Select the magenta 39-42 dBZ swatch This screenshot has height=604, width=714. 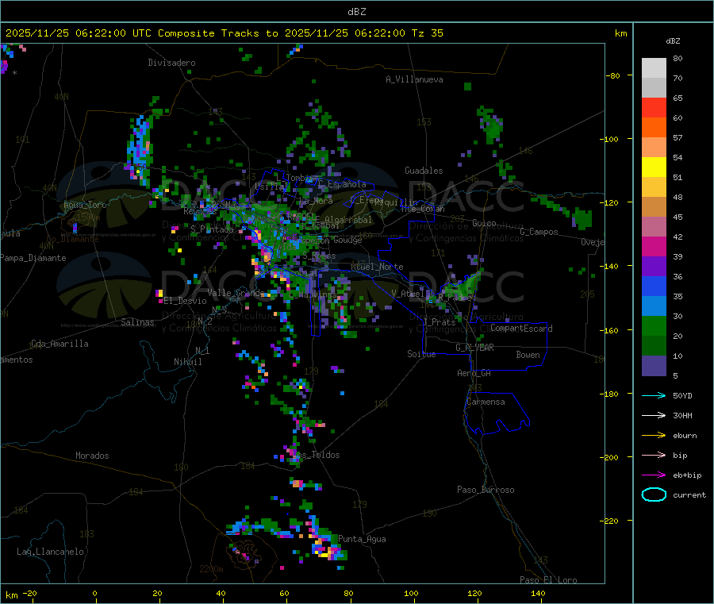click(654, 246)
